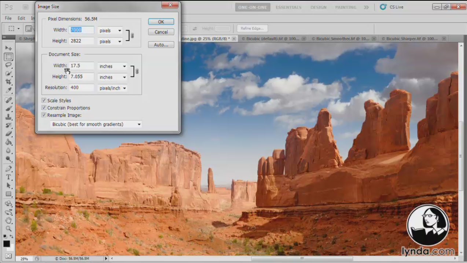
Task: Open the pixel Width units dropdown
Action: 110,31
